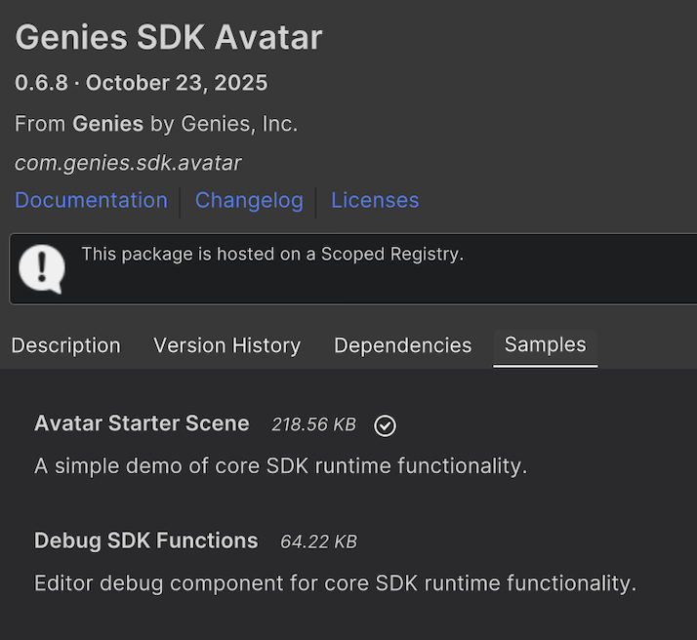Click the 218.56 KB sample size label
697x640 pixels.
click(x=313, y=424)
